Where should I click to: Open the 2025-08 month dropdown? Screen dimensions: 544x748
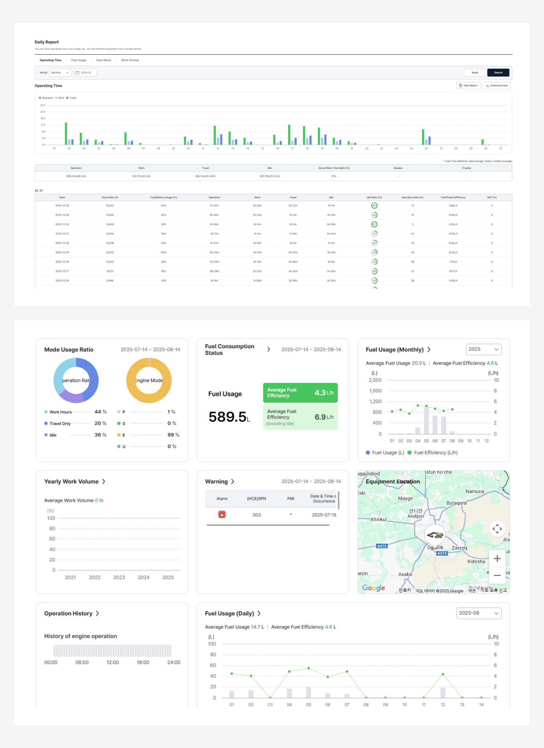pos(478,613)
